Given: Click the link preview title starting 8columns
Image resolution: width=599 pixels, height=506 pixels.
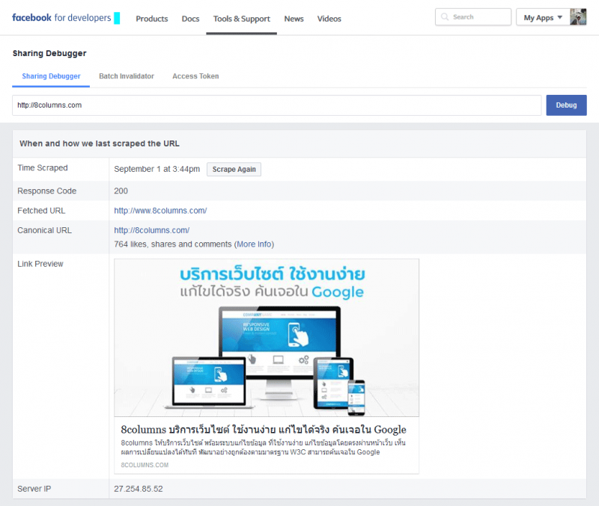Looking at the screenshot, I should [x=264, y=429].
